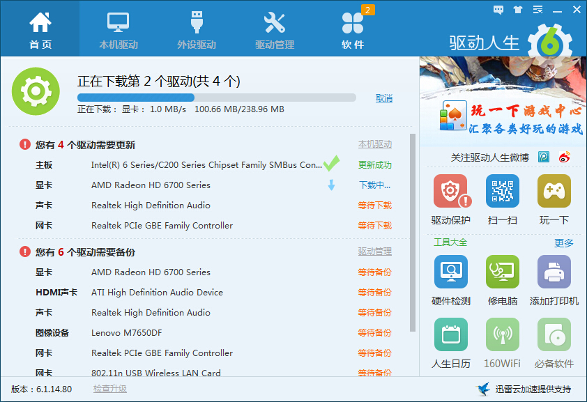Click 更多 to see more tools
587x402 pixels.
coord(564,243)
